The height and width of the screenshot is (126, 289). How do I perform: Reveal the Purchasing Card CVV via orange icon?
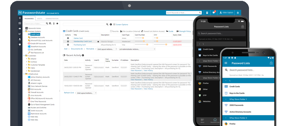click(166, 45)
